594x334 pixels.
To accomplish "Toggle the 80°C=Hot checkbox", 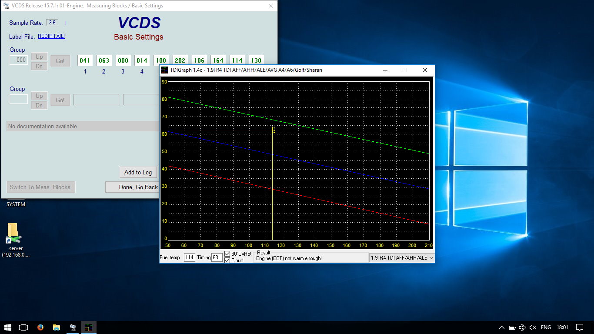I will tap(227, 254).
